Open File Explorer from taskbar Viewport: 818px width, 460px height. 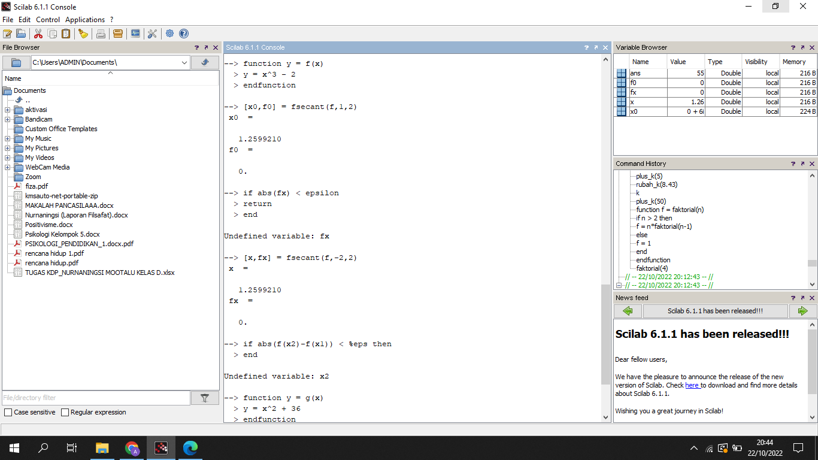102,447
